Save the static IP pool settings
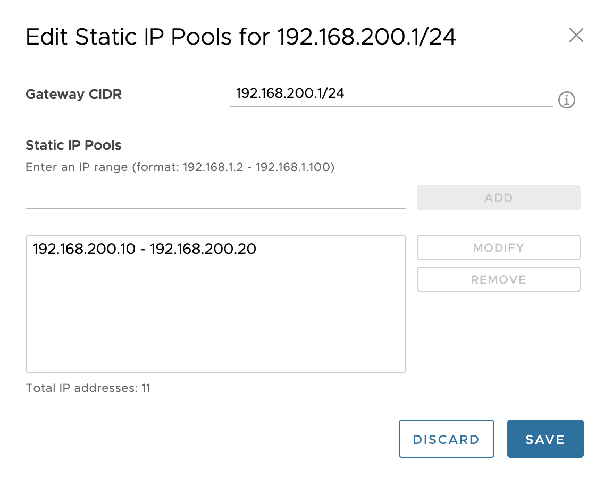This screenshot has width=604, height=479. tap(545, 439)
